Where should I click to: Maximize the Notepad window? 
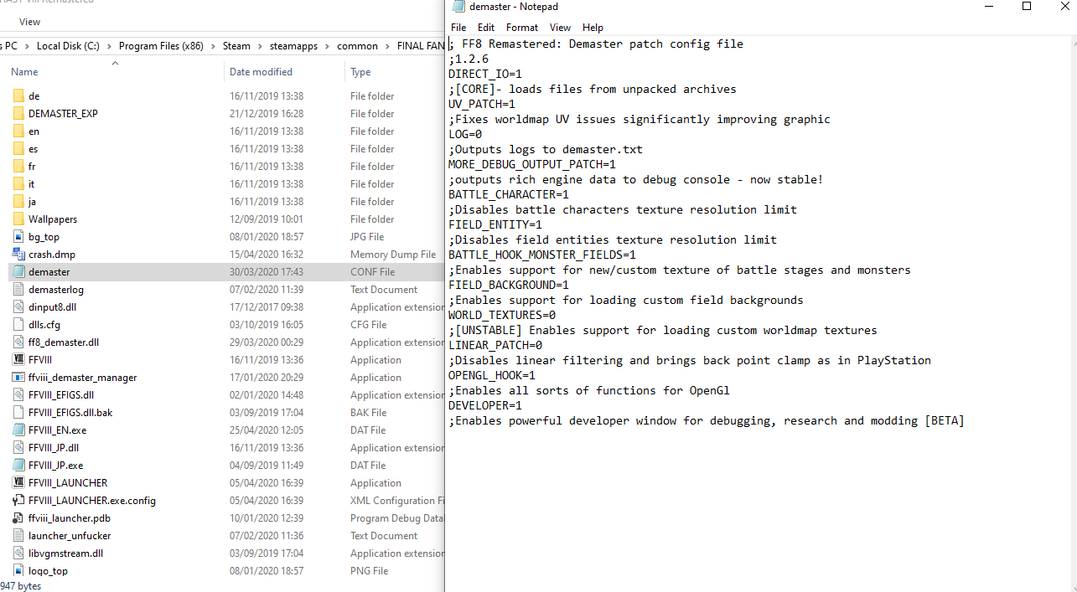click(1027, 7)
